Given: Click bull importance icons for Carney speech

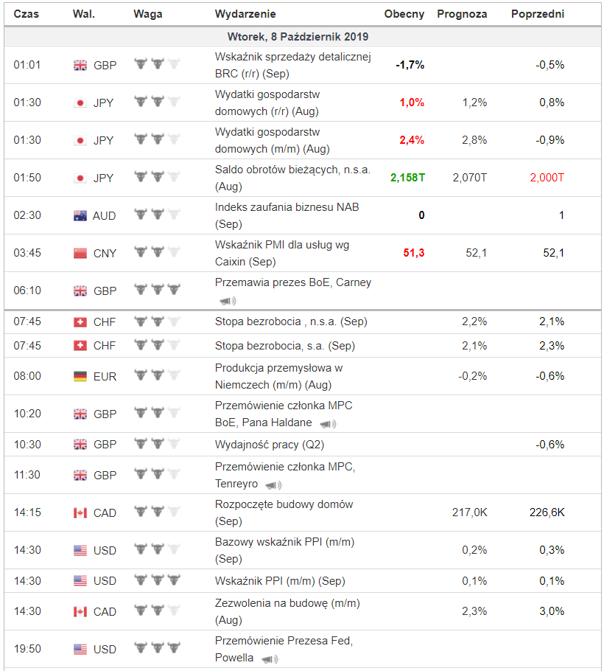Looking at the screenshot, I should click(x=157, y=291).
